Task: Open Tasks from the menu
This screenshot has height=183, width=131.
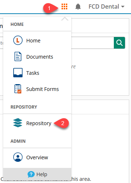Action: [x=33, y=73]
